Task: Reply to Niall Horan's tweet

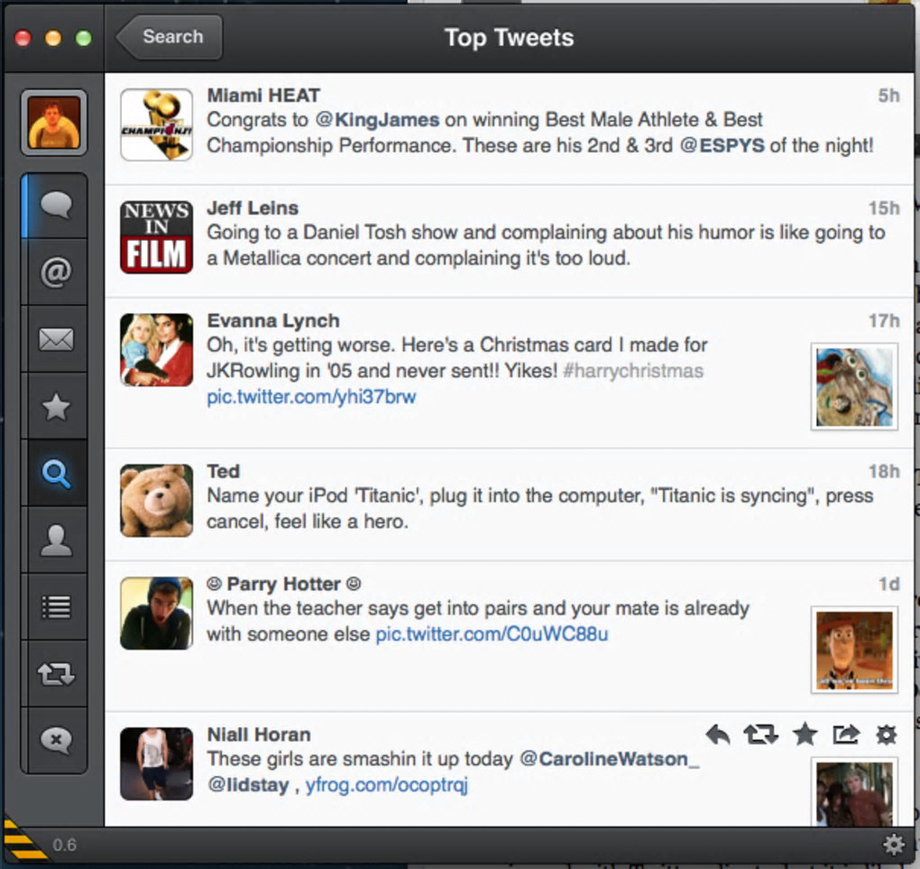Action: click(x=718, y=735)
